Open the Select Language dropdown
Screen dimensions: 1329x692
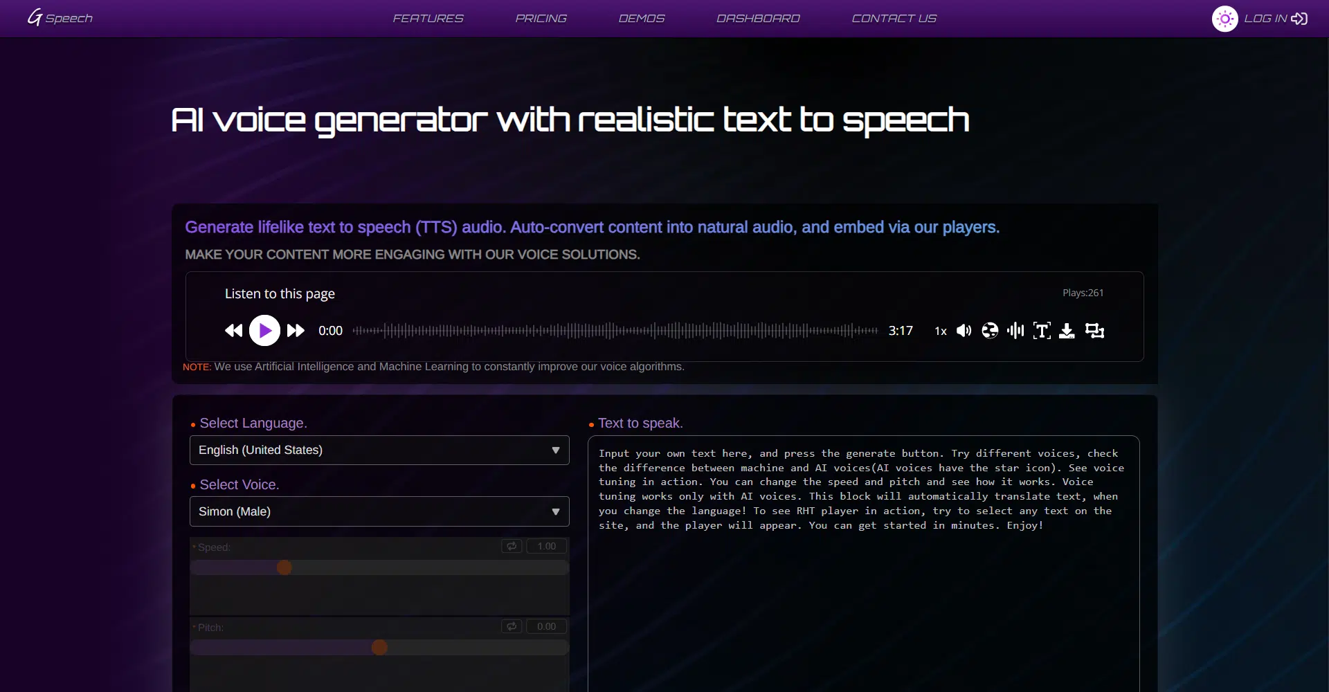pos(379,450)
